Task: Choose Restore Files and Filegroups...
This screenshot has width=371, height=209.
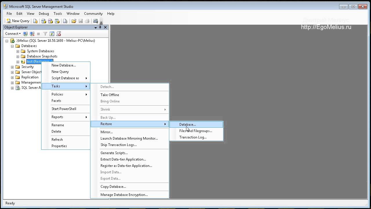Action: (196, 131)
